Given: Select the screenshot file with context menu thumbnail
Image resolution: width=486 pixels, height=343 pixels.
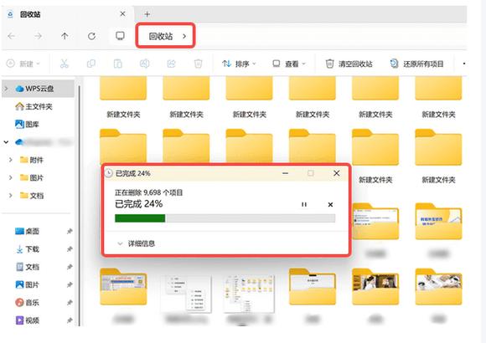Looking at the screenshot, I should (x=186, y=294).
